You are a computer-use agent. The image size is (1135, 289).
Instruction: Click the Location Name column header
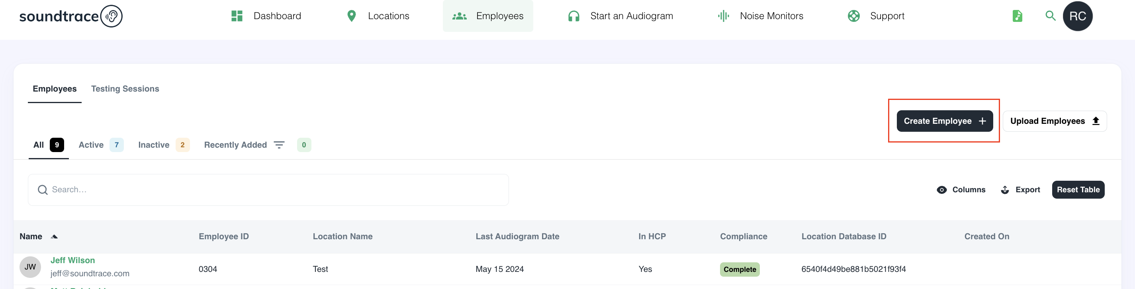pos(343,236)
